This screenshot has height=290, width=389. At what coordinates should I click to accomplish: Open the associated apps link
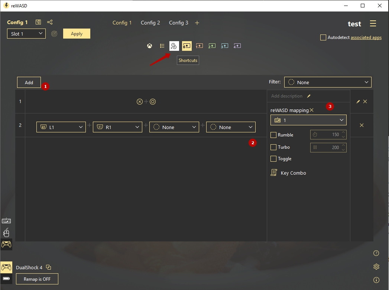click(x=366, y=37)
